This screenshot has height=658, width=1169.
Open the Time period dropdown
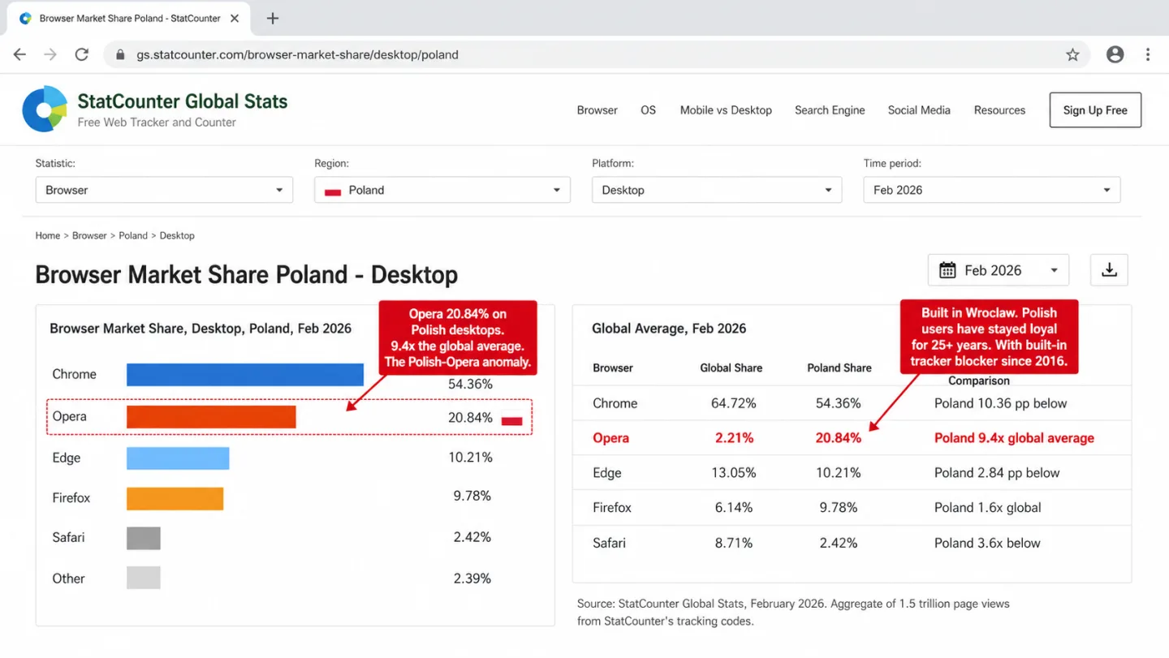point(992,190)
